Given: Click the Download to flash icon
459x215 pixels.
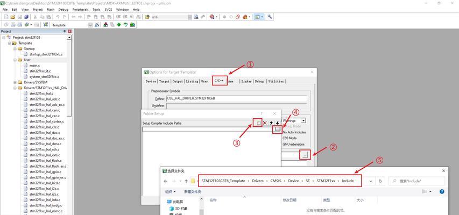Looking at the screenshot, I should 46,25.
